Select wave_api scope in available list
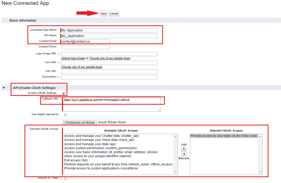Screen dimensions: 281x183 [99, 140]
